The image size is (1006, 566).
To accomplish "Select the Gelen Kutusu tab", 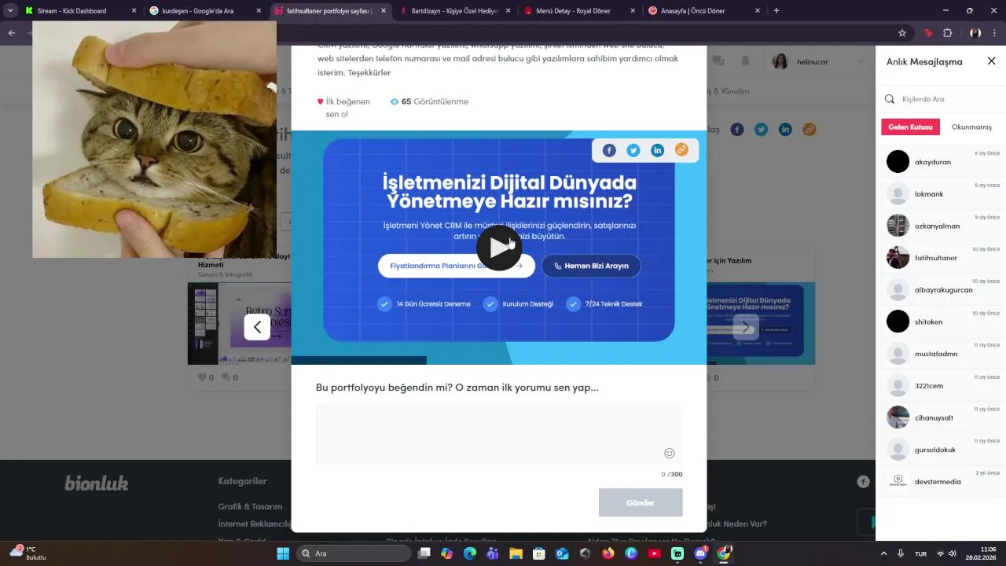I will (x=910, y=127).
